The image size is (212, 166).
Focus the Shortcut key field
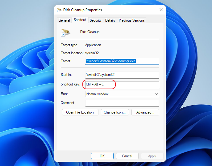point(122,85)
